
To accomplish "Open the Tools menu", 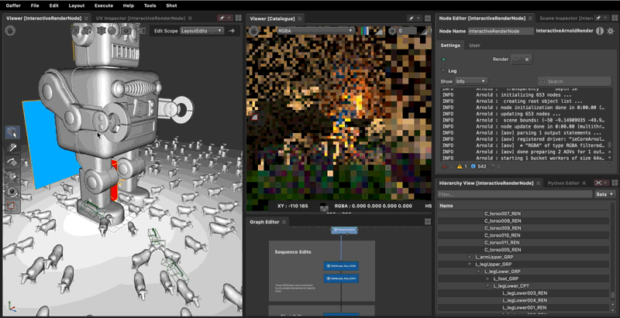I will [150, 5].
